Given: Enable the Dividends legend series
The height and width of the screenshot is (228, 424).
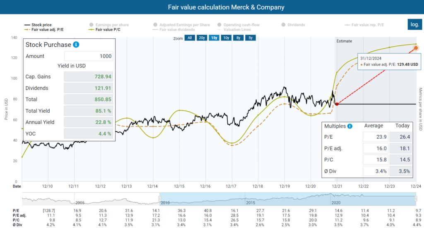Looking at the screenshot, I should point(293,25).
